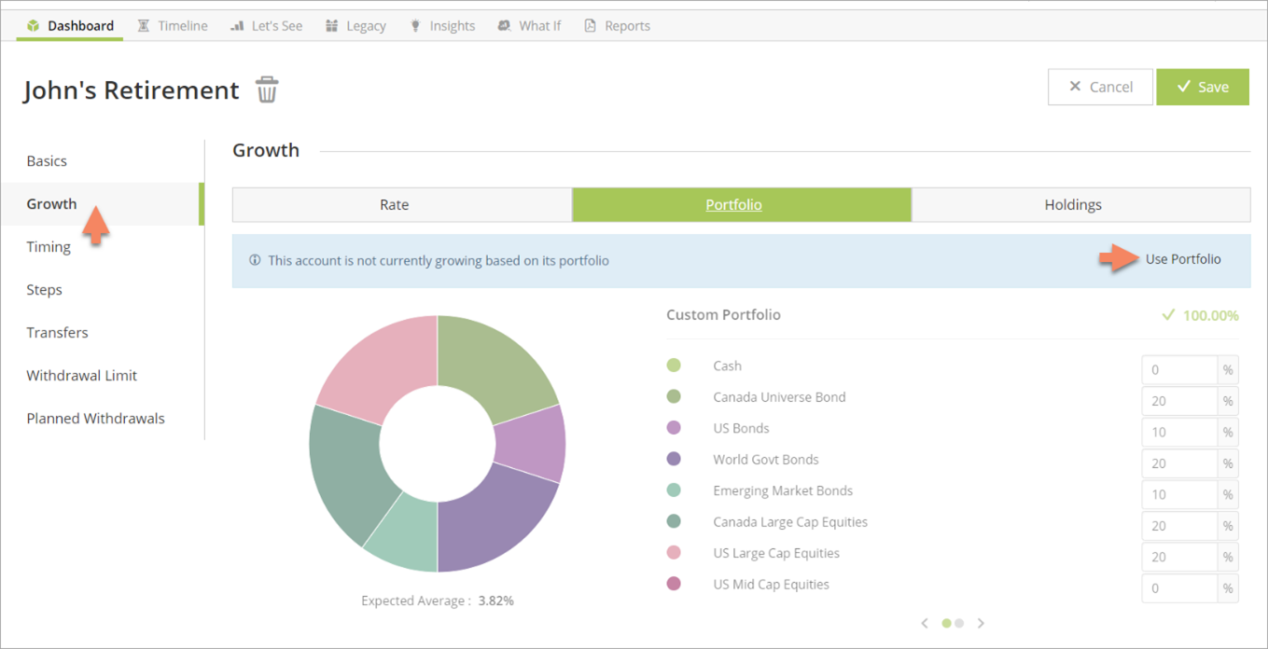Screen dimensions: 1268x649
Task: Open the Legacy tab
Action: pos(355,26)
